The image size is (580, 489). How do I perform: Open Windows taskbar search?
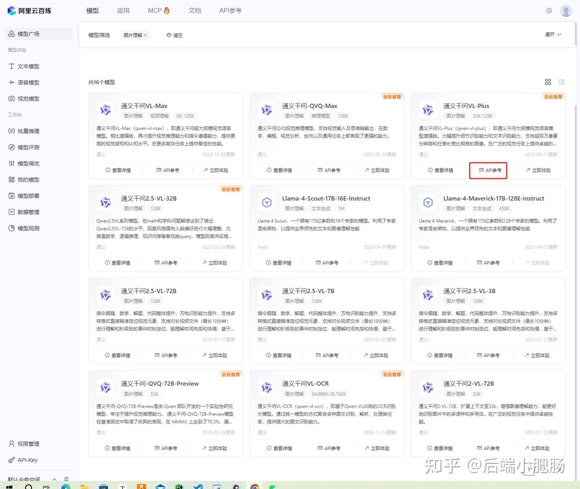click(29, 487)
